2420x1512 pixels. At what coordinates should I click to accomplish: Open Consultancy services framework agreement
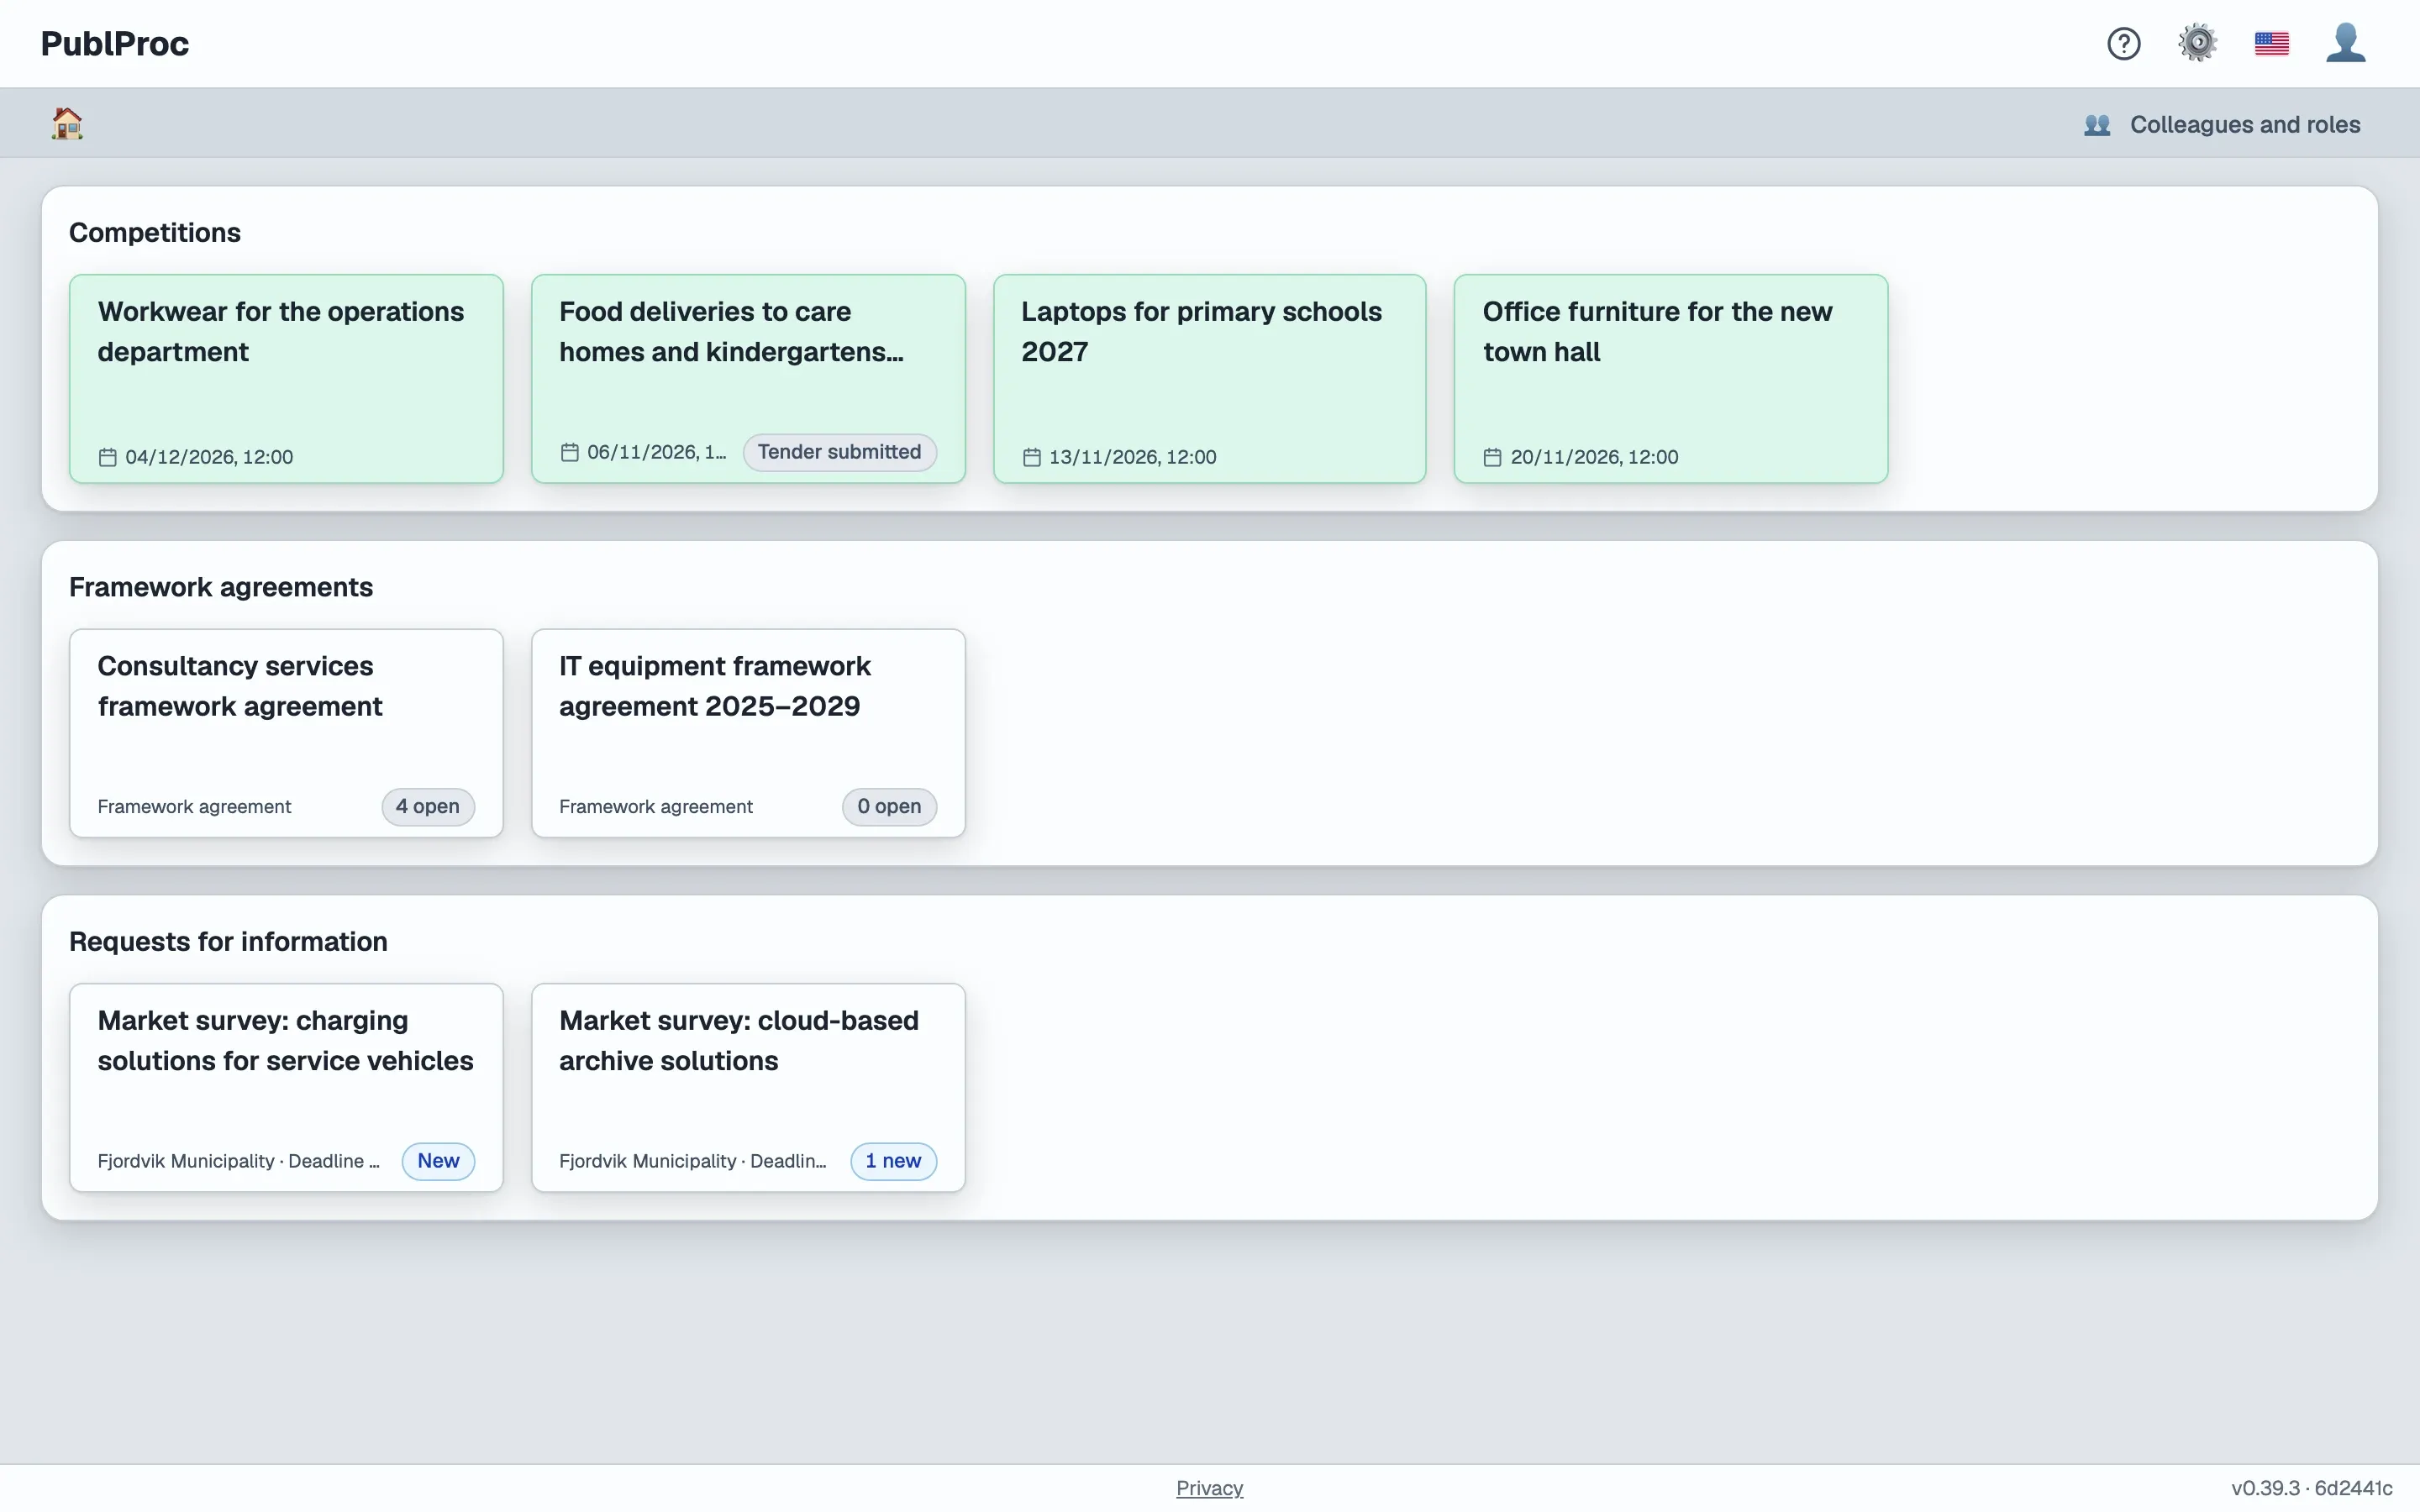coord(286,733)
